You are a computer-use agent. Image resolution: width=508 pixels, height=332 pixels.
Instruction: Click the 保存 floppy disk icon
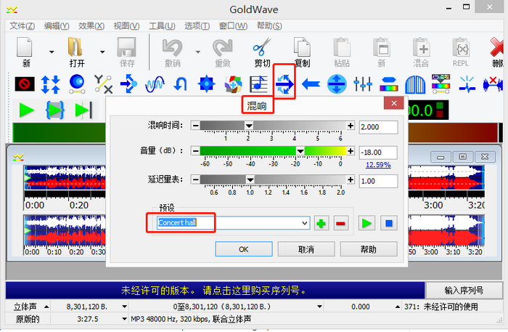coord(127,47)
